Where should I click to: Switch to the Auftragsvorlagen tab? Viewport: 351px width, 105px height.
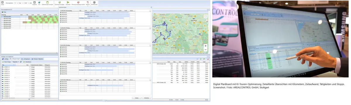[15, 59]
